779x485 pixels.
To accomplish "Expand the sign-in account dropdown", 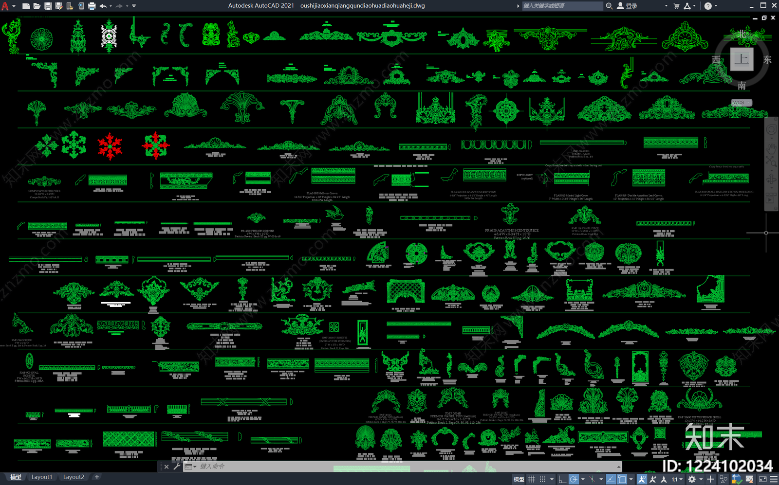I will 666,6.
